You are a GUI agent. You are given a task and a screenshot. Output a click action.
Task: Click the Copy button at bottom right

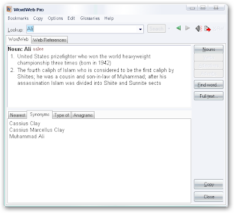(x=208, y=184)
